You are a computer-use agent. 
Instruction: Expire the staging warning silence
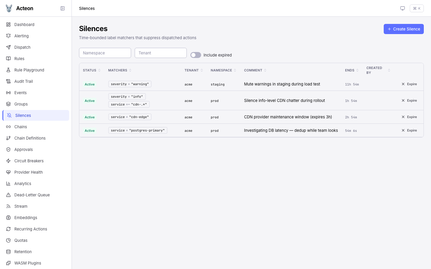click(409, 84)
